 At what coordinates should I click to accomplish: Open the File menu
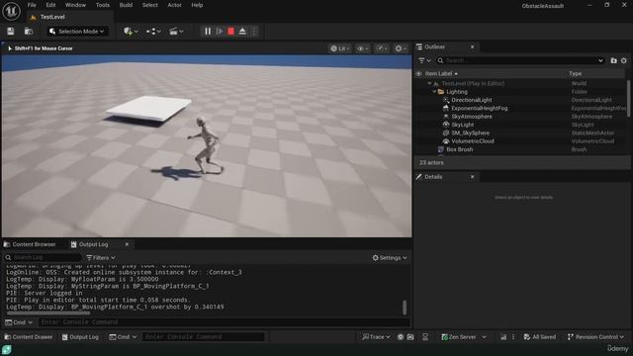[x=32, y=5]
